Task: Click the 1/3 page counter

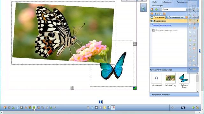Action: [183, 108]
